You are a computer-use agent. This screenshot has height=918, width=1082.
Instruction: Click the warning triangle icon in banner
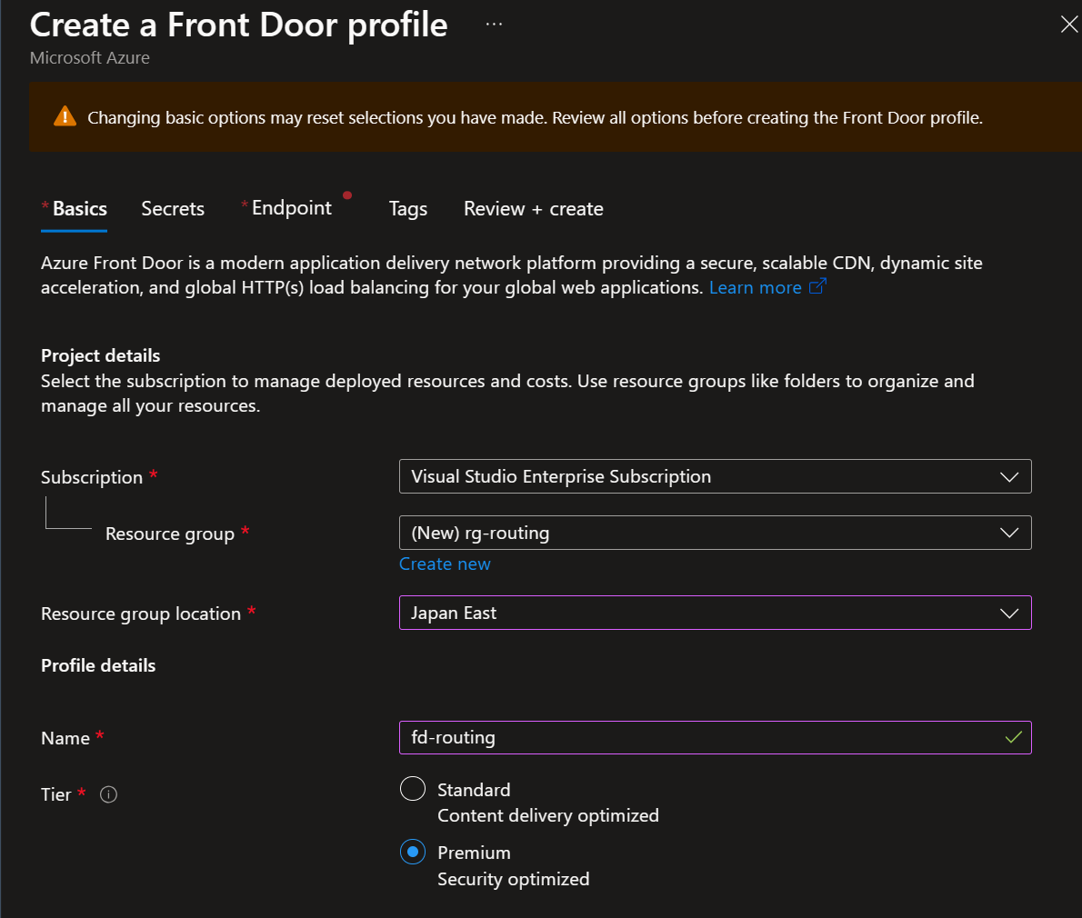pos(65,116)
